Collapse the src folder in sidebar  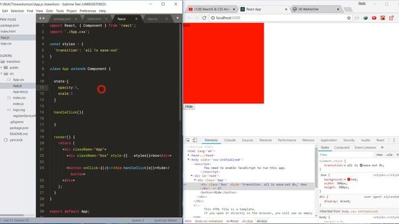1,73
